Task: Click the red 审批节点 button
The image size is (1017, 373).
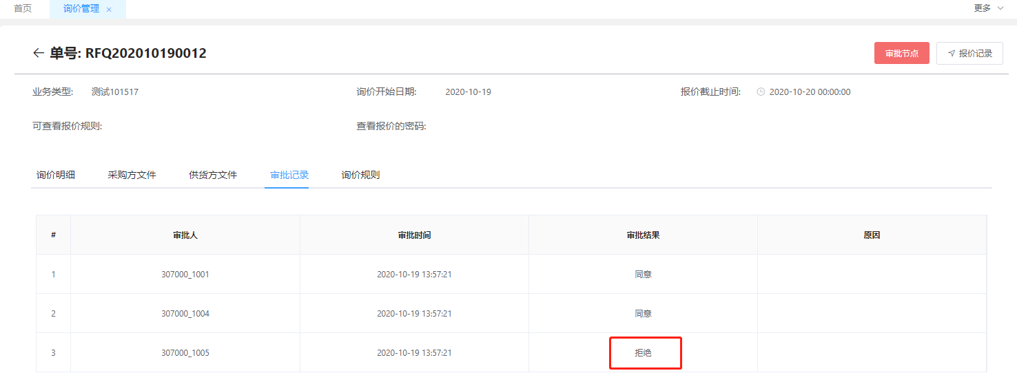Action: click(902, 53)
